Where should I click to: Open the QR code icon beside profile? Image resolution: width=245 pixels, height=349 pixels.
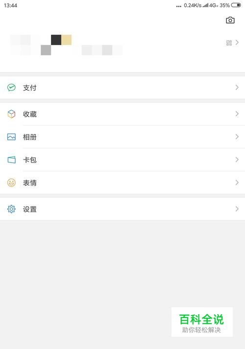pos(229,43)
